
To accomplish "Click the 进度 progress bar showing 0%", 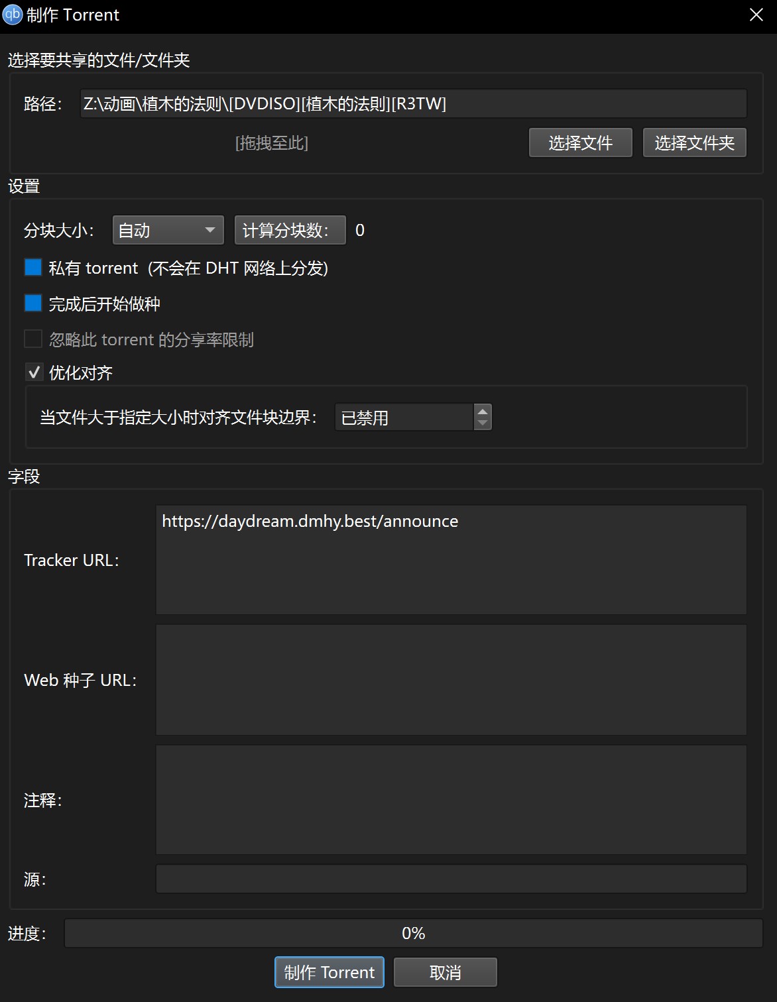I will click(x=414, y=934).
